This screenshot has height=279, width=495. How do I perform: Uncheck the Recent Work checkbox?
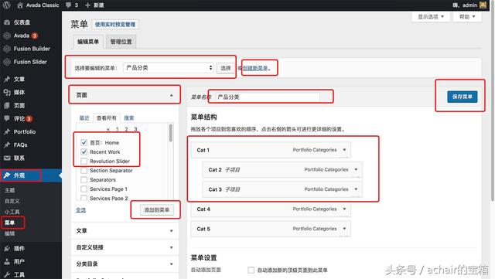click(x=84, y=151)
